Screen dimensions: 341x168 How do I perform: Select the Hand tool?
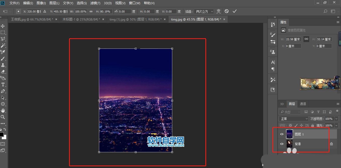click(x=3, y=110)
